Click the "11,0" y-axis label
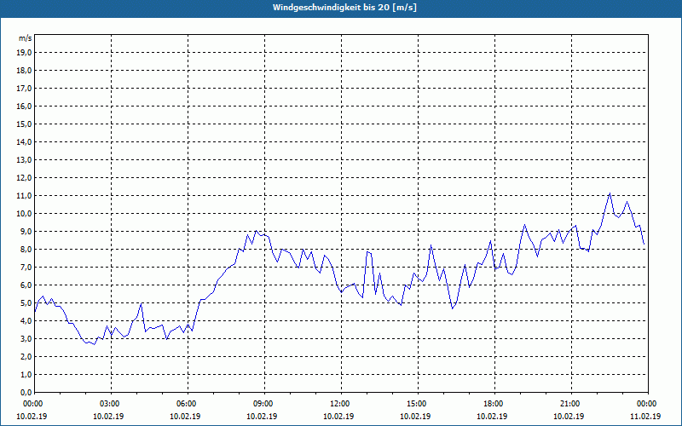 [24, 196]
